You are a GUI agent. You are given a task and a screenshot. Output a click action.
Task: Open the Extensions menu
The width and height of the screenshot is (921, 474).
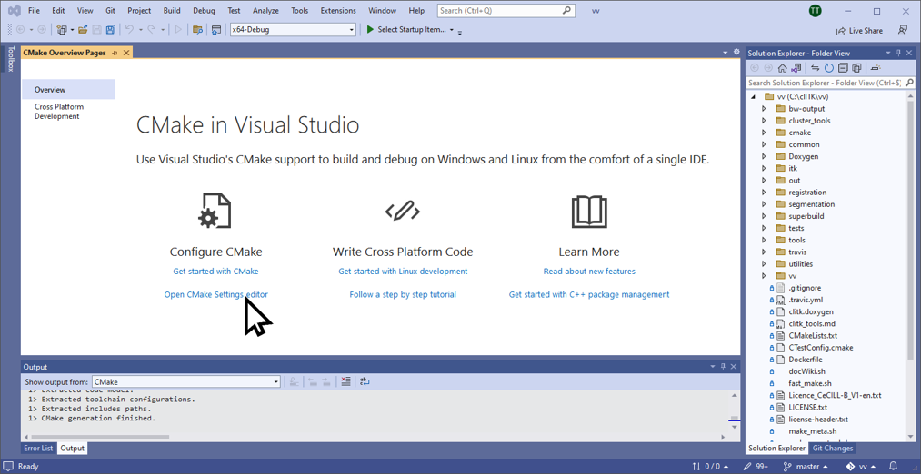tap(338, 11)
